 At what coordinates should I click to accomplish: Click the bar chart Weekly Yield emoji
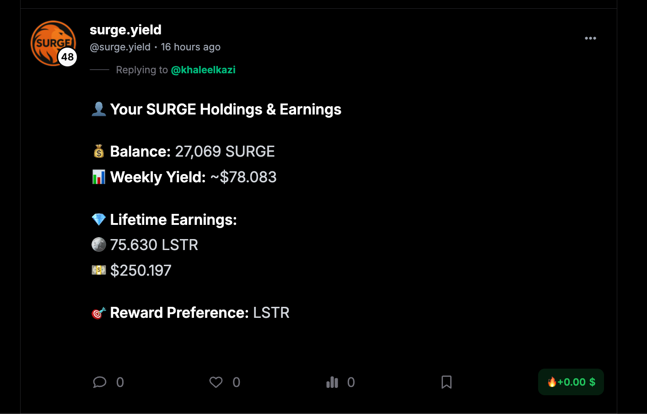[99, 177]
